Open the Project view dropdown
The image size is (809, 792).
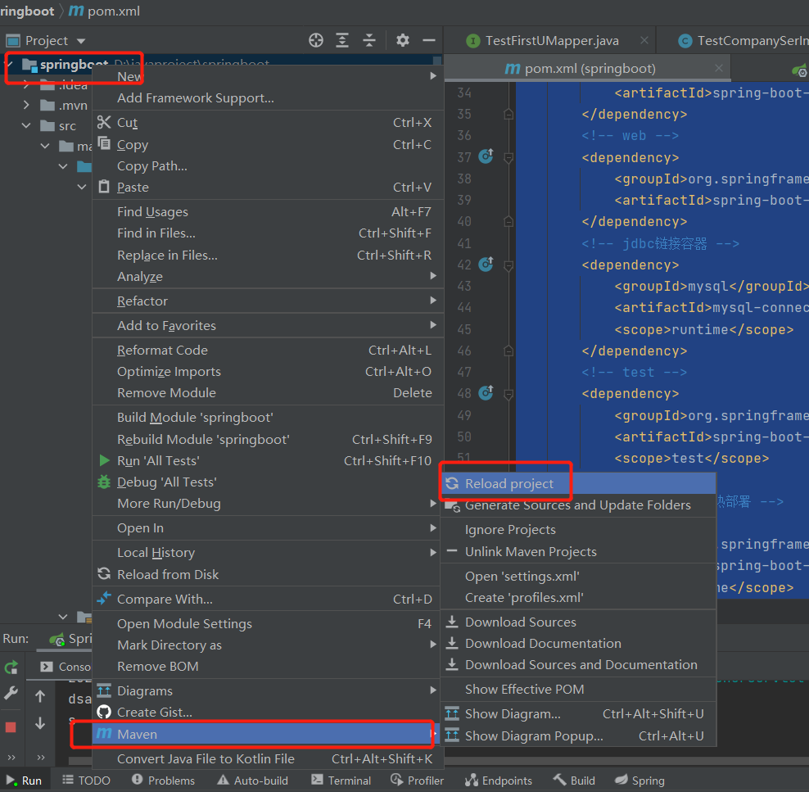pyautogui.click(x=81, y=41)
